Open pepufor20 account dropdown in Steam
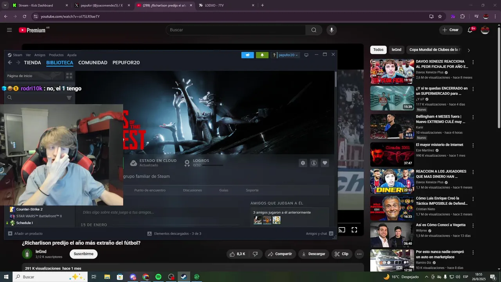The height and width of the screenshot is (282, 501). (x=288, y=55)
